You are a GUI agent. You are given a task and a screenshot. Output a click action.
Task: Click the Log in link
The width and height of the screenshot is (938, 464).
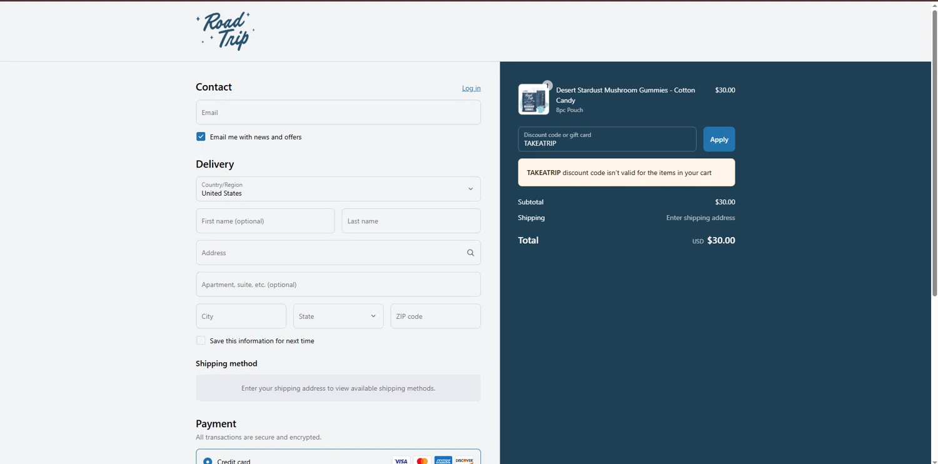[x=472, y=88]
